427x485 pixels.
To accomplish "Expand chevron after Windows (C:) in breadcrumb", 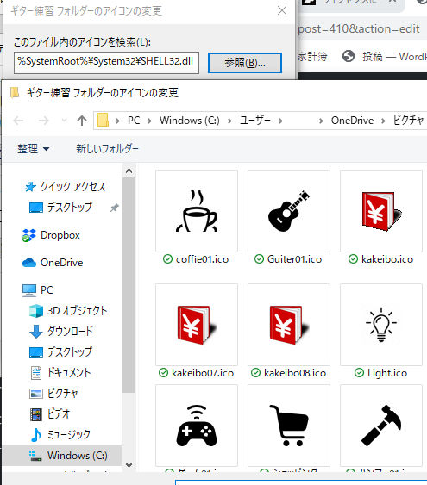I will pyautogui.click(x=229, y=121).
